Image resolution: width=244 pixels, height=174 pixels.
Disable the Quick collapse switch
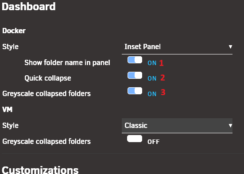click(x=135, y=75)
